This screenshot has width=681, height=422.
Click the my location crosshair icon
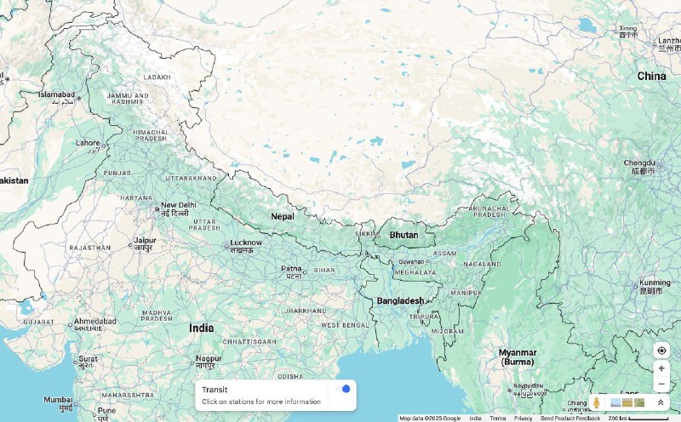click(661, 351)
